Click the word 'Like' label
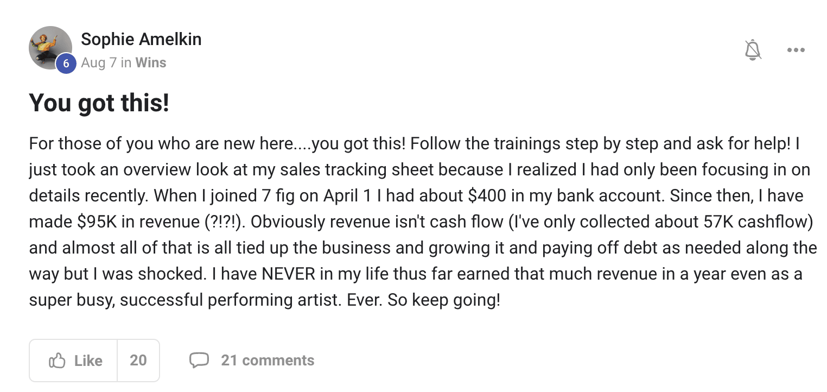Screen dimensions: 827x392 [88, 361]
